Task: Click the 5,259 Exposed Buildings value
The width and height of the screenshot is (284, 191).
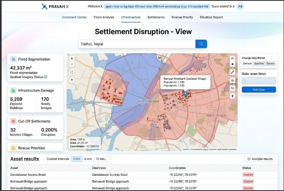Action: 16,99
